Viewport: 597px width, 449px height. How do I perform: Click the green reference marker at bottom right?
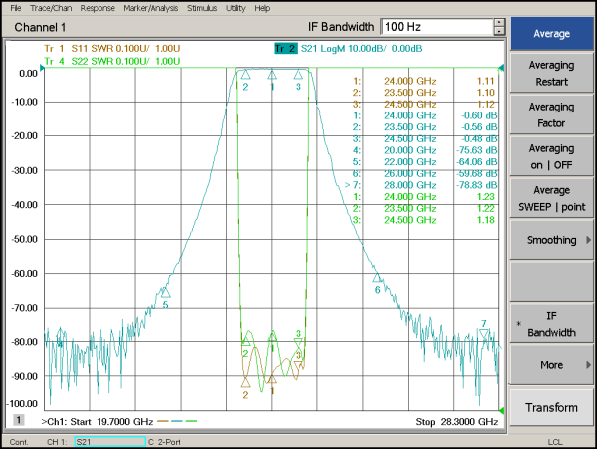[x=501, y=410]
